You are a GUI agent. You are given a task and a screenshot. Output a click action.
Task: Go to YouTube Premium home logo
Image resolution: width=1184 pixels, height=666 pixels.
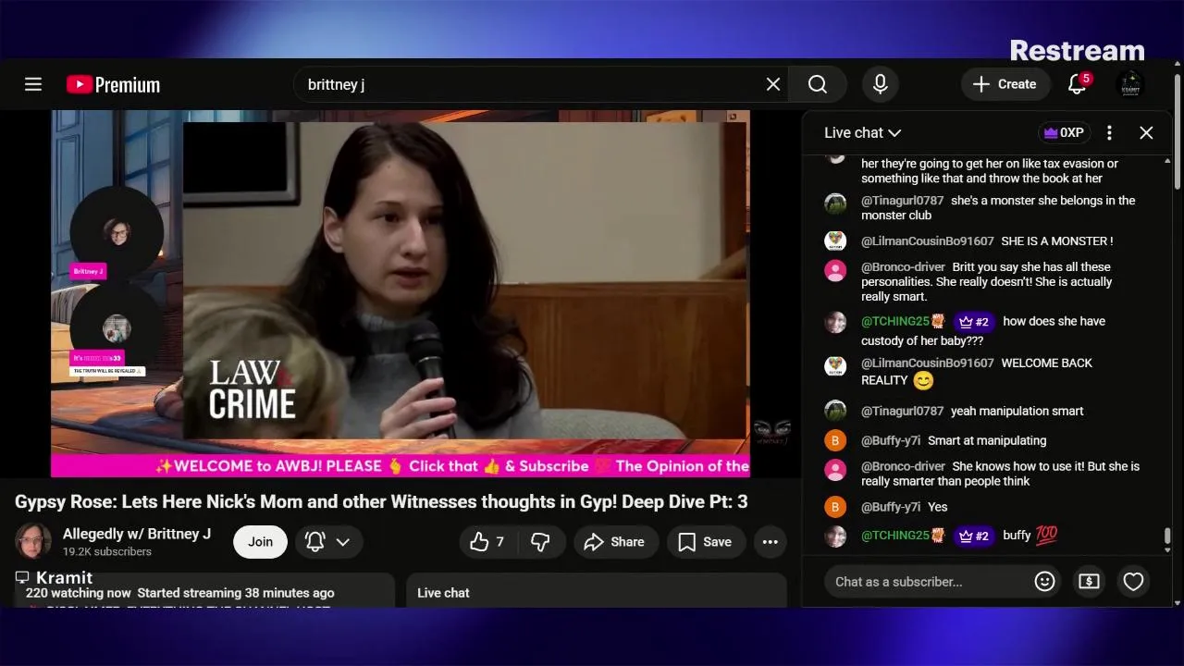pyautogui.click(x=113, y=84)
